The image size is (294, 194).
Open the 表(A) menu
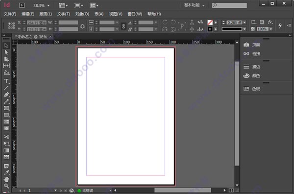[x=99, y=14]
